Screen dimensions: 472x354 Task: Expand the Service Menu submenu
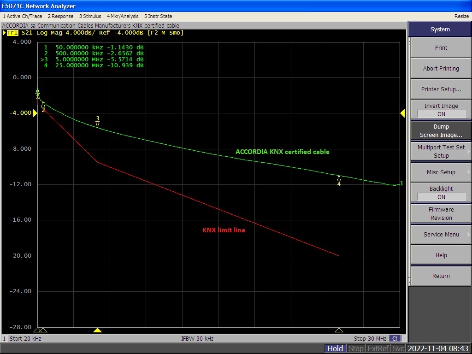point(441,235)
